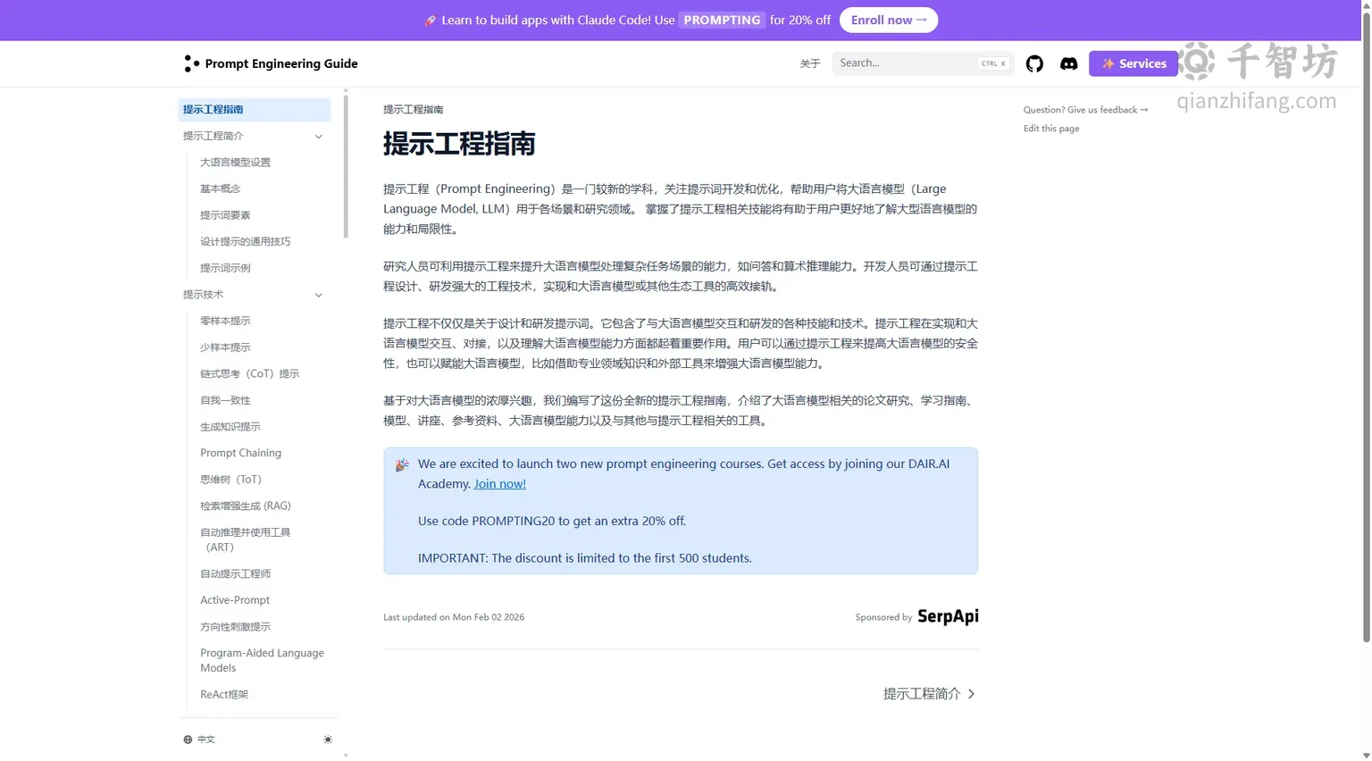Open 链式思考（CoT）提示 sidebar item
Screen dimensions: 1372x761
[x=250, y=374]
